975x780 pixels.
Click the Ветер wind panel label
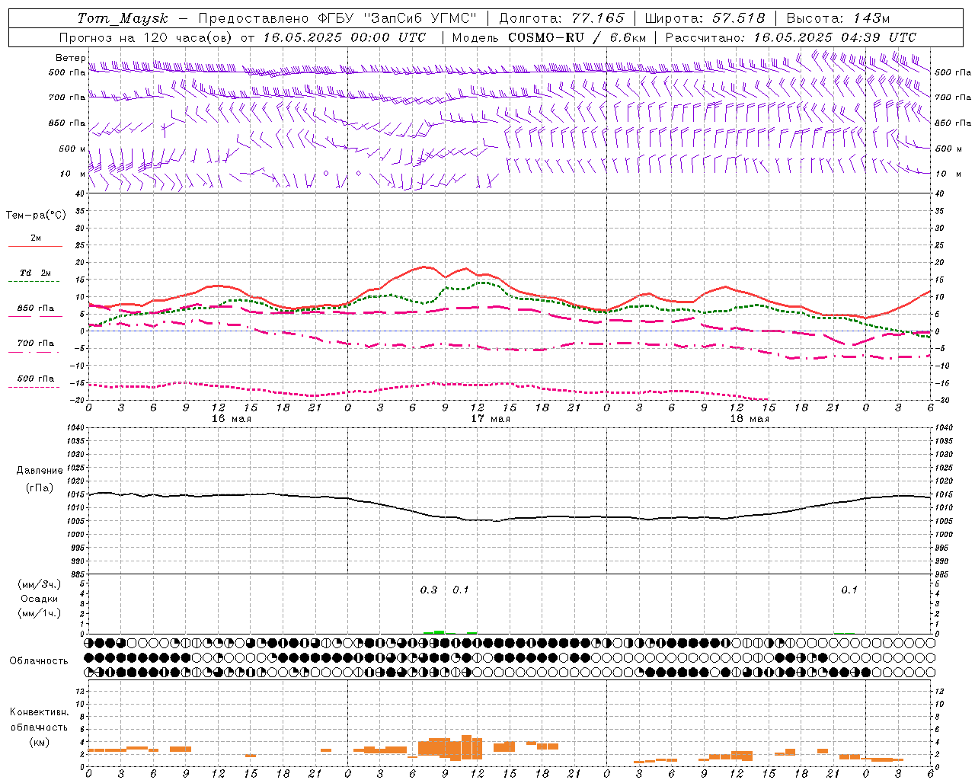[x=71, y=58]
